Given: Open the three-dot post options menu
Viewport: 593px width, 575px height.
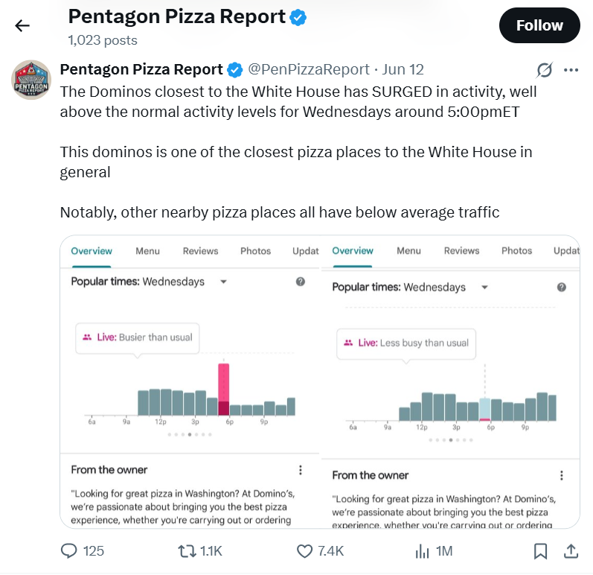Looking at the screenshot, I should (x=571, y=70).
